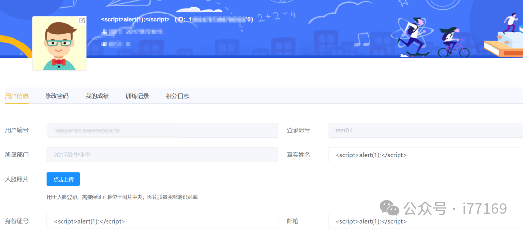Click the 点击上传 face photo button
This screenshot has height=229, width=523.
point(63,179)
